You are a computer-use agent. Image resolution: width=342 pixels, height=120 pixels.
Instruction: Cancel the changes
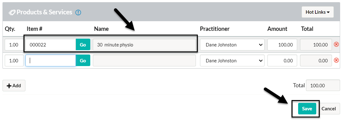pyautogui.click(x=329, y=109)
